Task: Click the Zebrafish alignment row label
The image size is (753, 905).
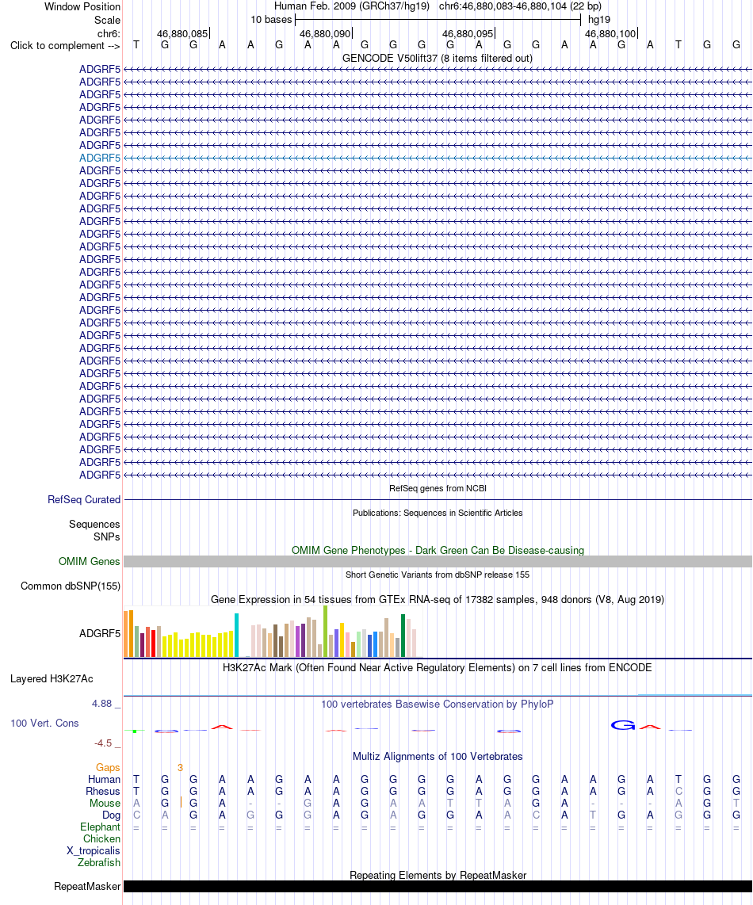Action: [x=99, y=863]
